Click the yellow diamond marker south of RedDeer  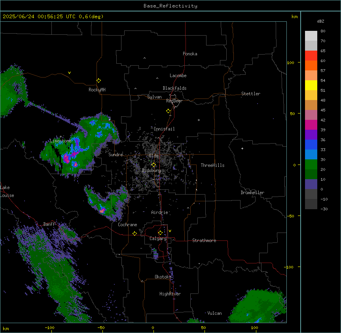tap(169, 111)
